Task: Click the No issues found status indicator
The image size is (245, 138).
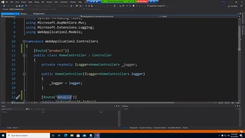Action: (x=18, y=103)
